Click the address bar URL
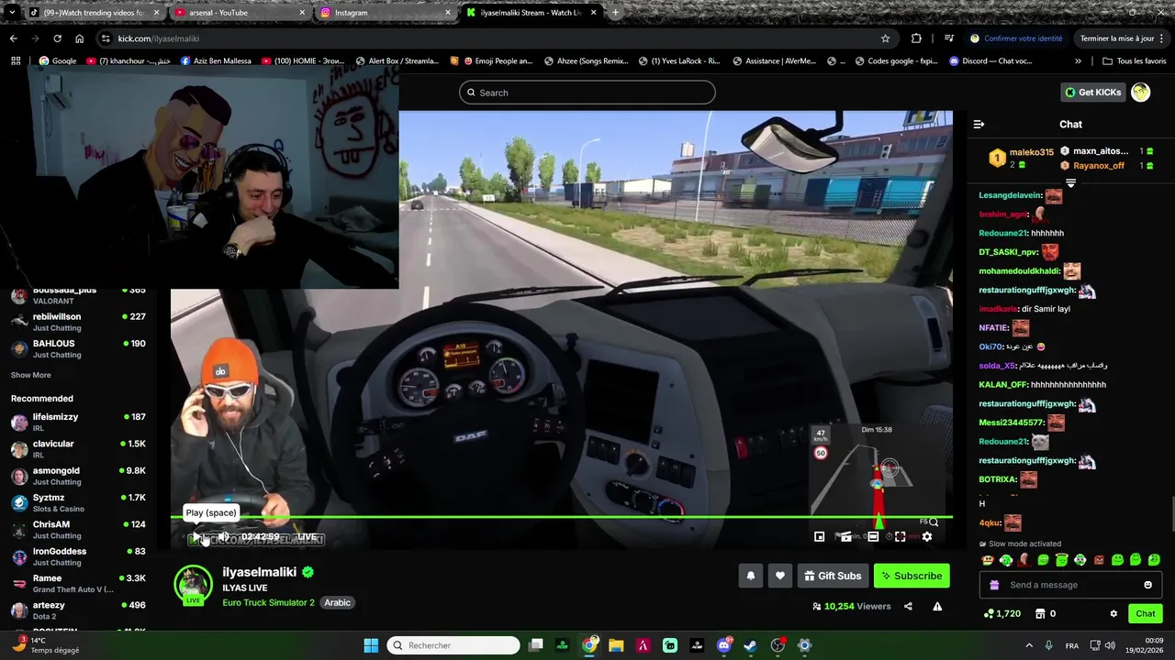1175x660 pixels. (x=158, y=38)
